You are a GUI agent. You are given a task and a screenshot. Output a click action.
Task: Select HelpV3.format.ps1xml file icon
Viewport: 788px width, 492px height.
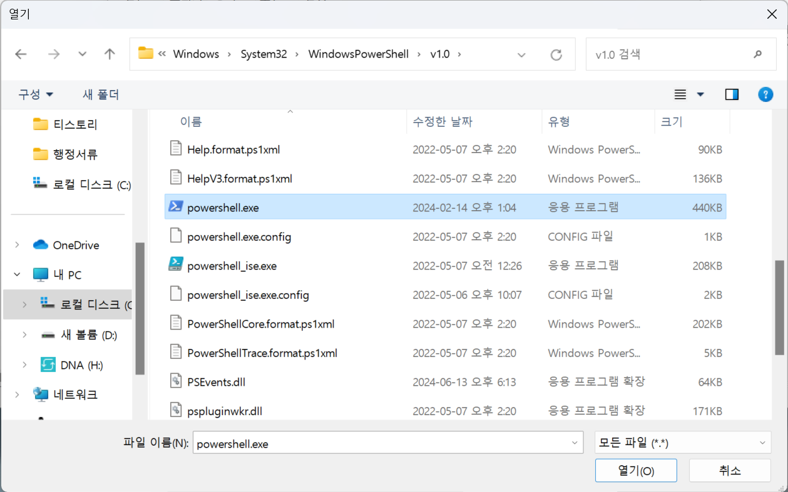[x=175, y=178]
